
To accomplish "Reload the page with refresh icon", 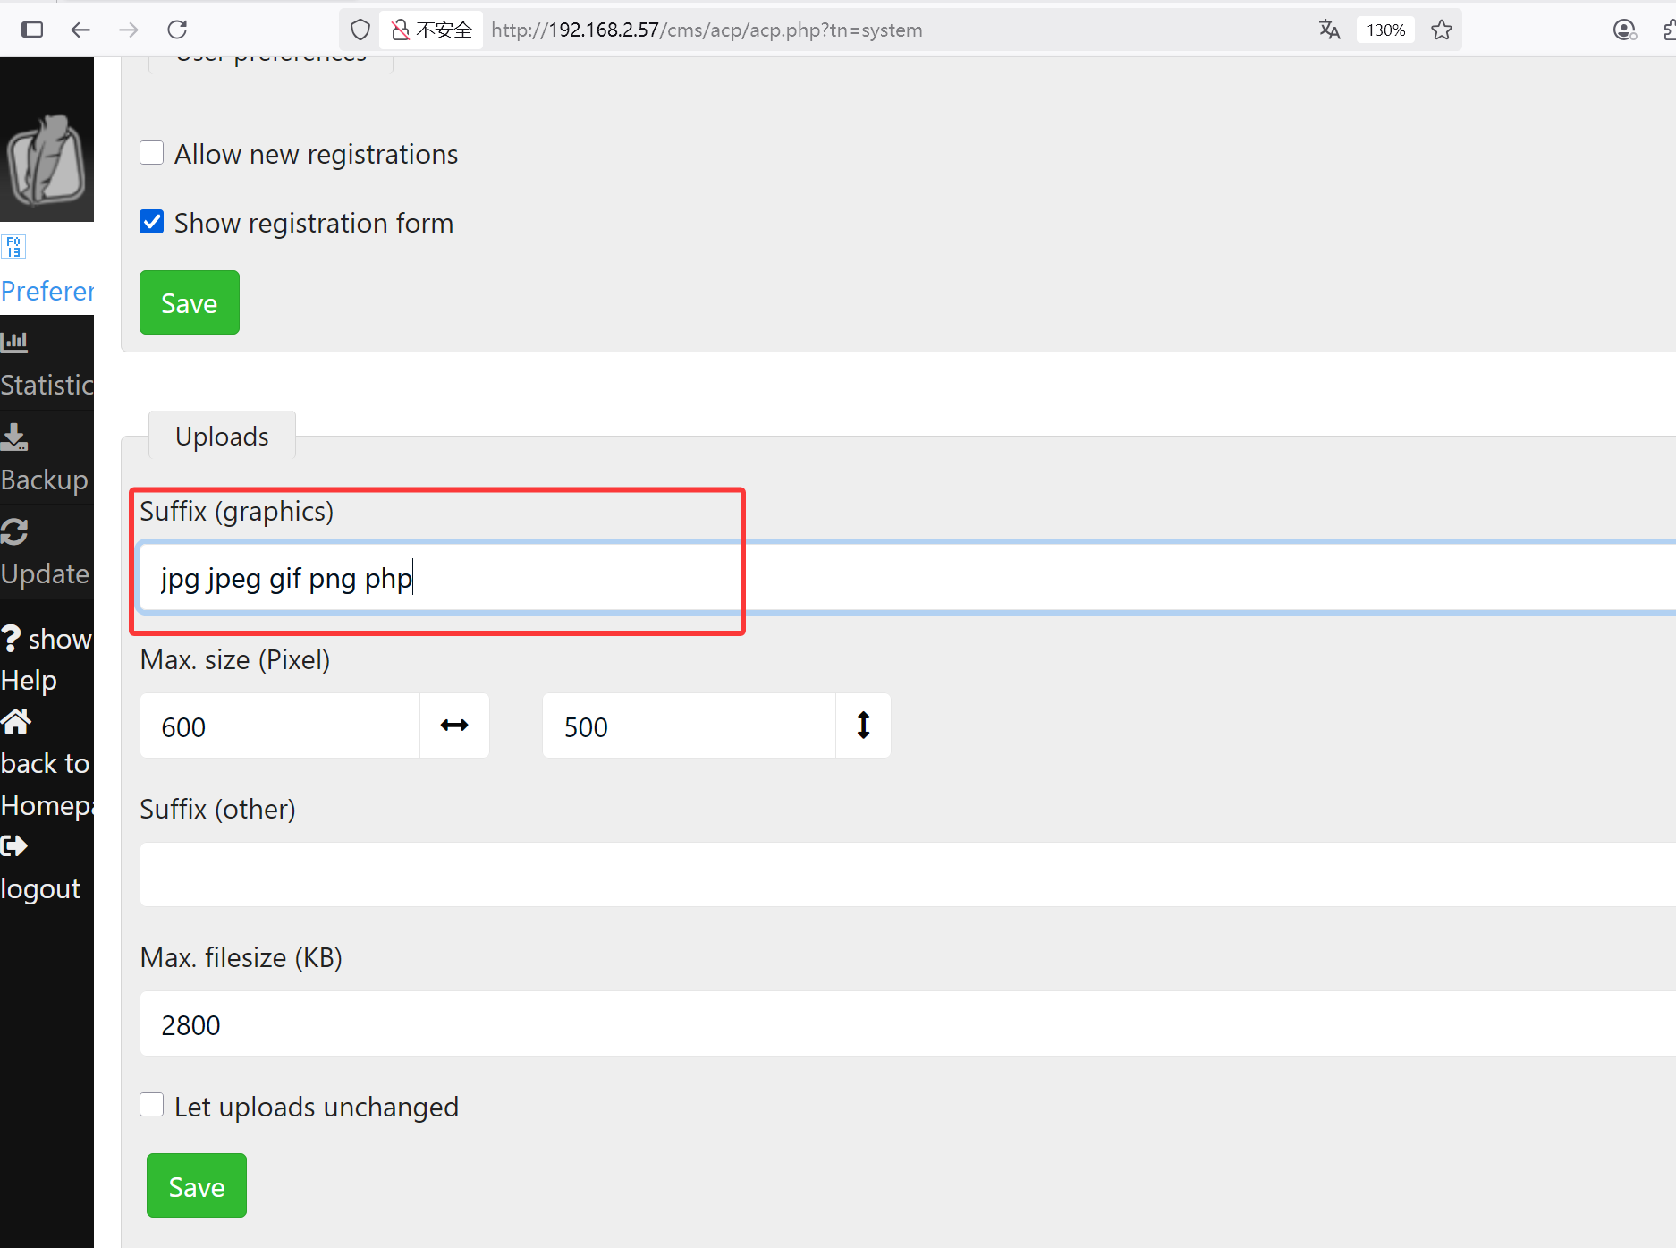I will pyautogui.click(x=177, y=30).
